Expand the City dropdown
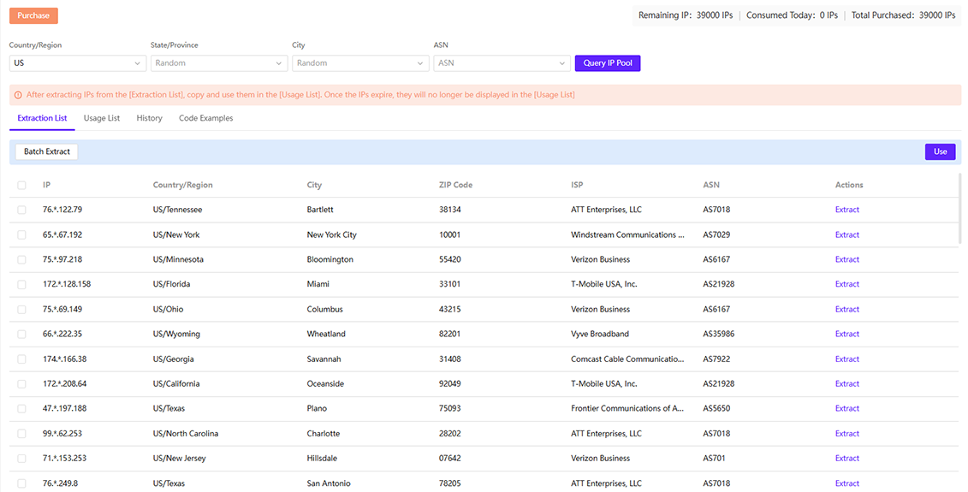Image resolution: width=968 pixels, height=492 pixels. pyautogui.click(x=360, y=63)
